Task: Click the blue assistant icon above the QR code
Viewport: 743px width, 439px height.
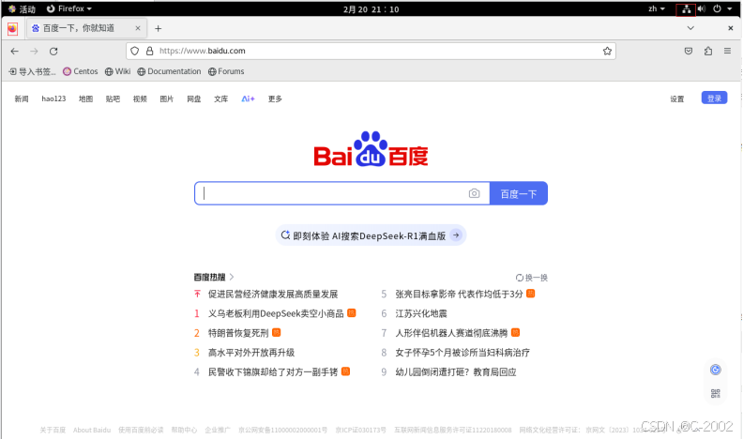Action: click(716, 370)
